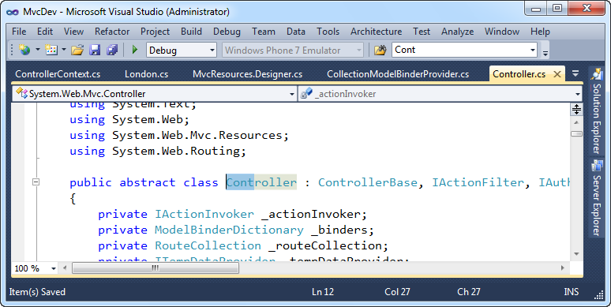This screenshot has width=611, height=307.
Task: Click IActionFilter in the class declaration
Action: click(478, 182)
